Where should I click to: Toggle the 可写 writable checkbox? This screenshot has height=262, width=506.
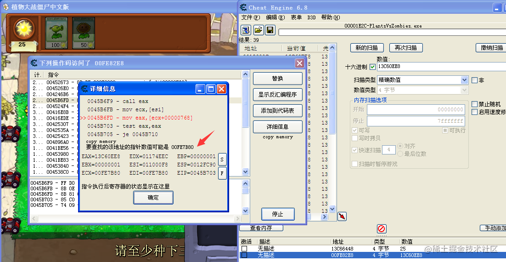tap(354, 130)
